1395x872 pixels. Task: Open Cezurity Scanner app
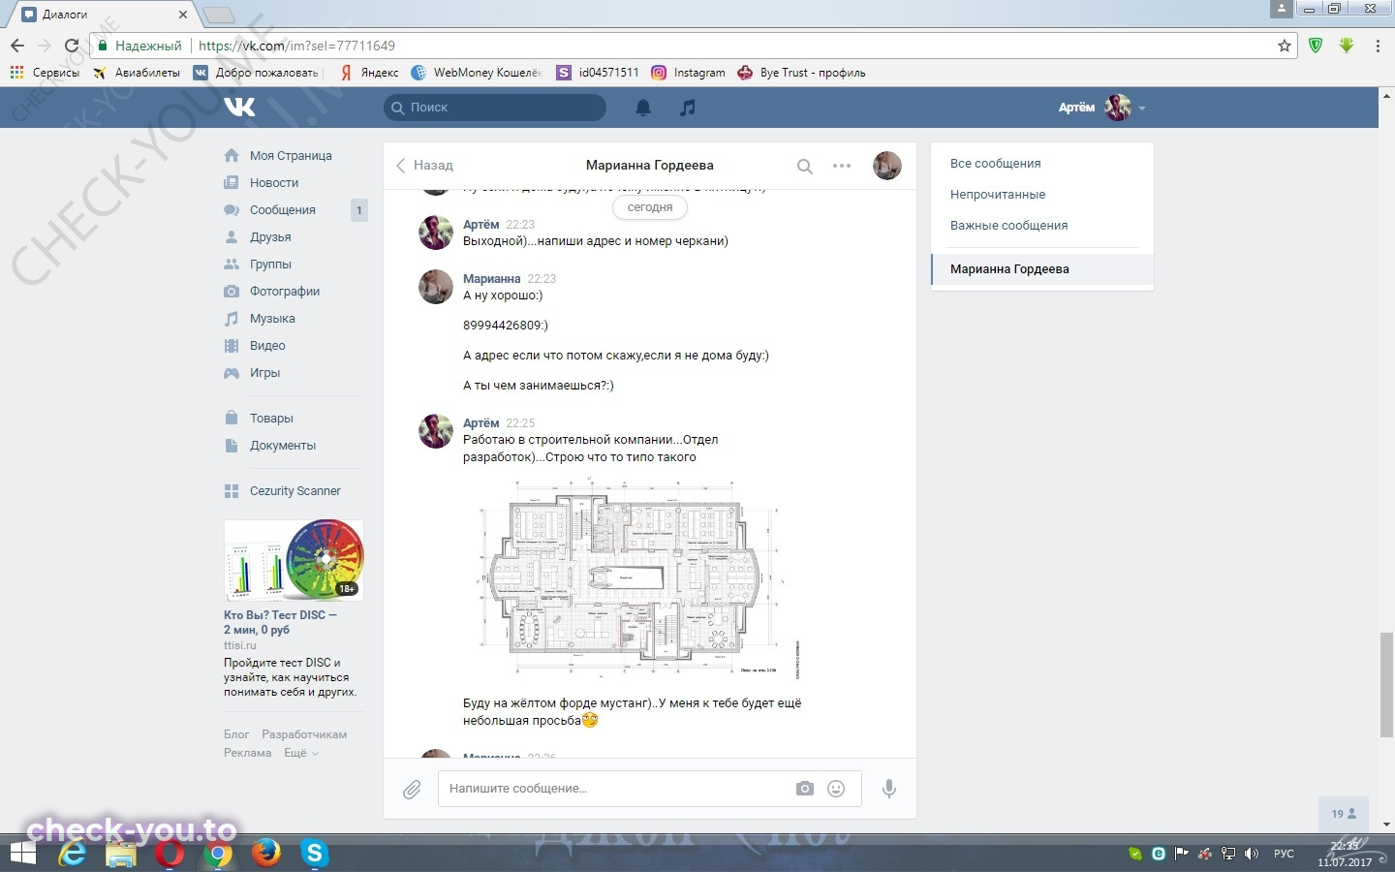294,490
